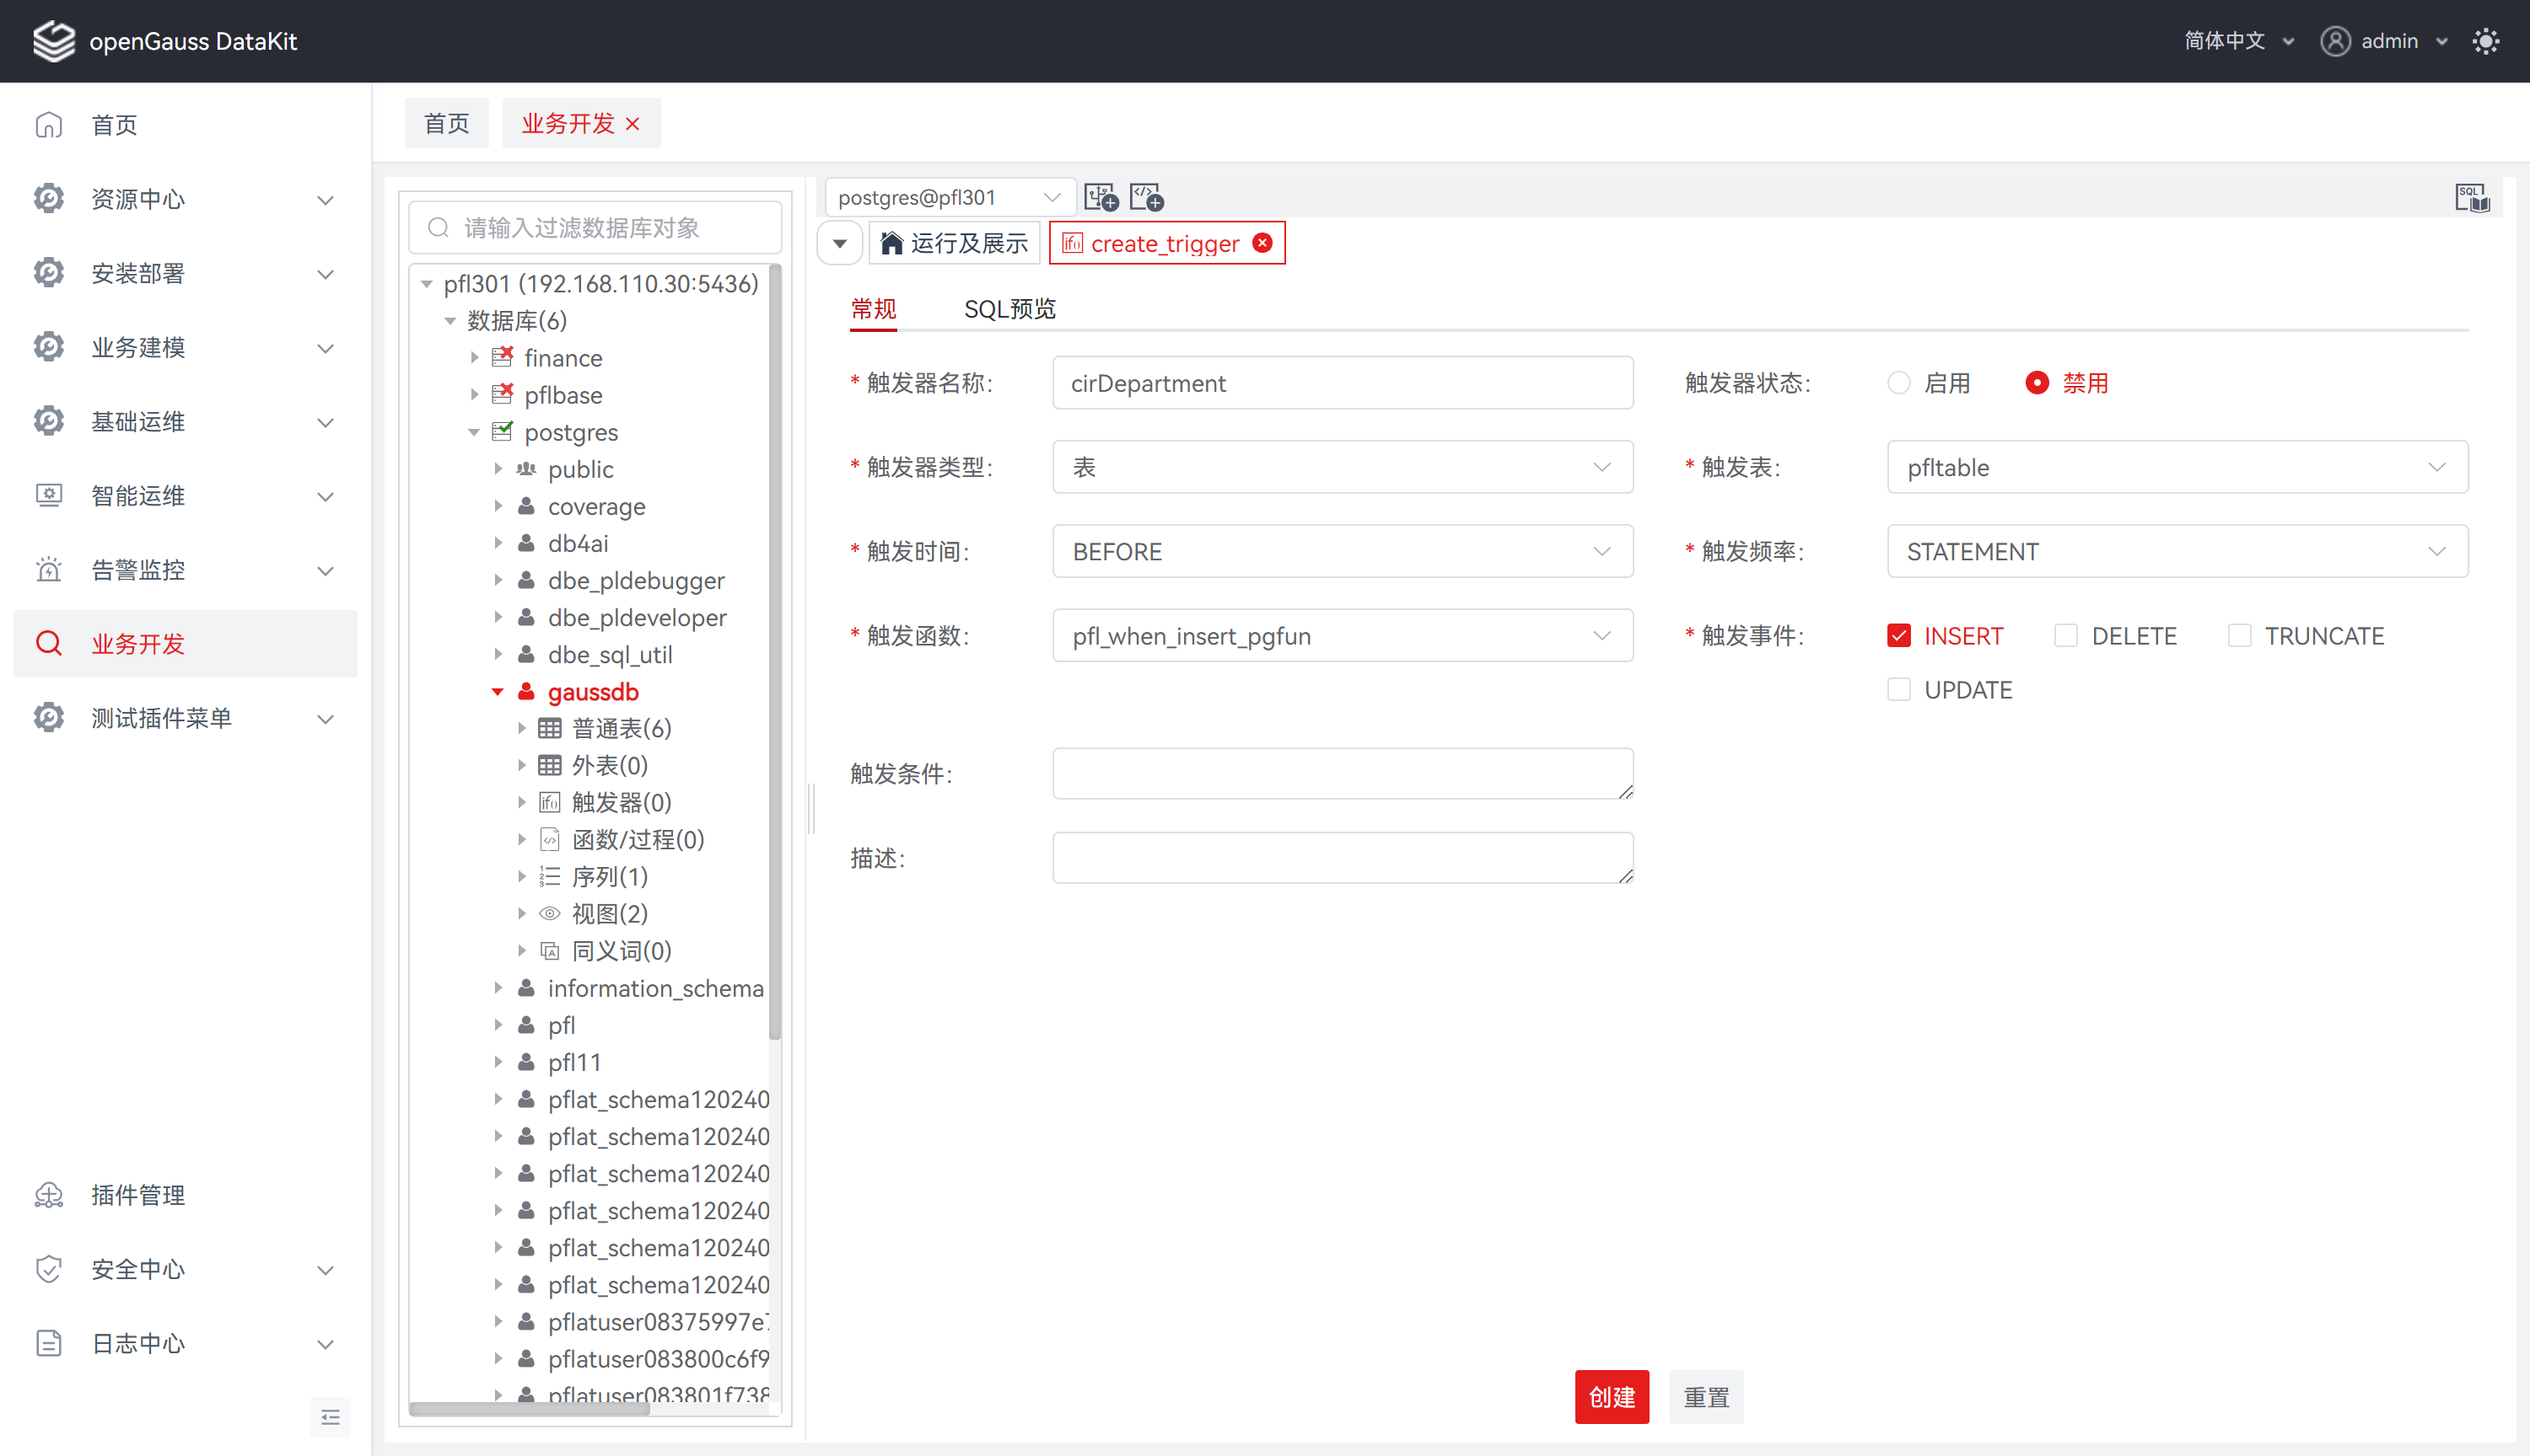The image size is (2530, 1456).
Task: Click the 触发器(0) trigger icon in tree
Action: (x=550, y=802)
